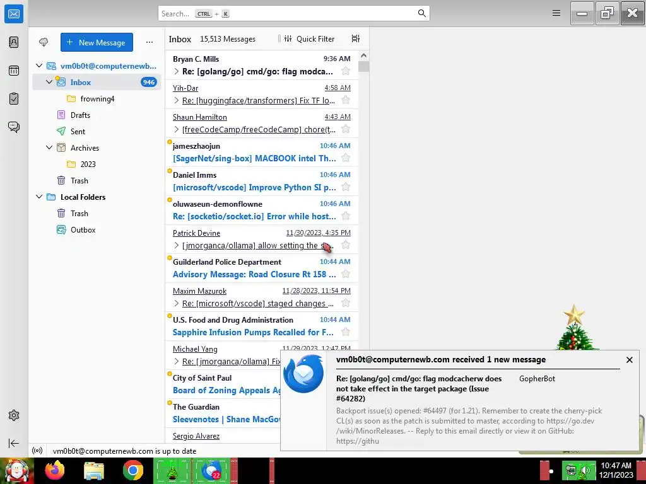The width and height of the screenshot is (646, 484).
Task: Star the U.S. Food and Drug Administration message
Action: pos(346,332)
